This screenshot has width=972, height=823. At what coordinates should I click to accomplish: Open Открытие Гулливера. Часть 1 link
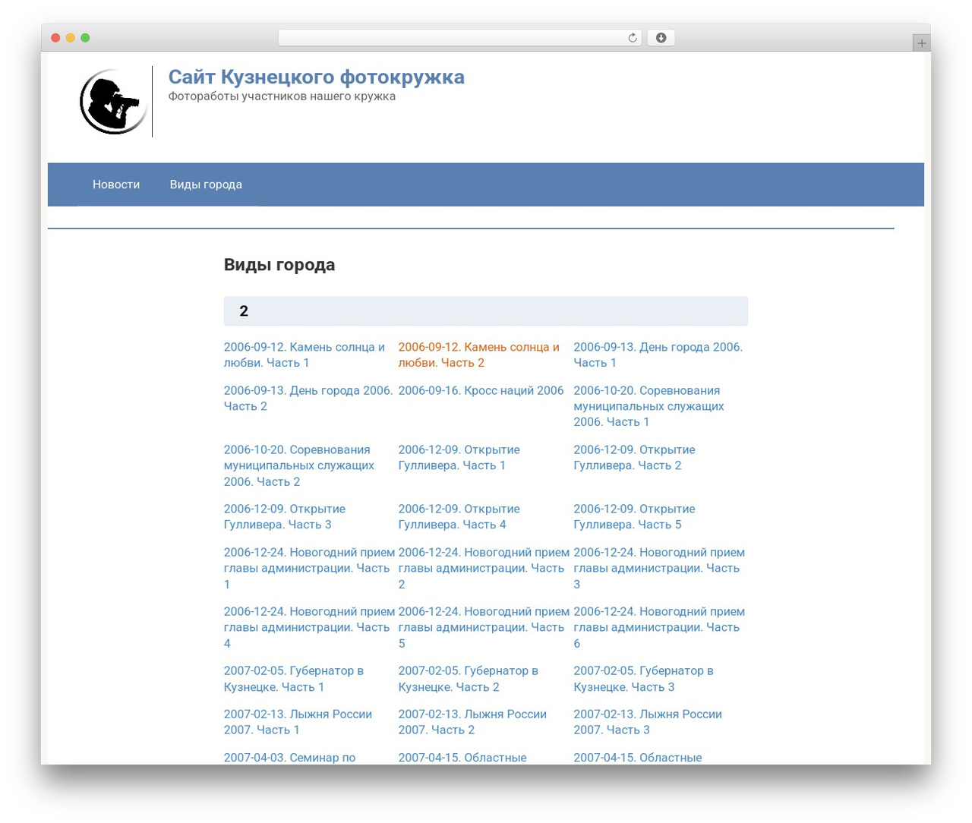[459, 457]
